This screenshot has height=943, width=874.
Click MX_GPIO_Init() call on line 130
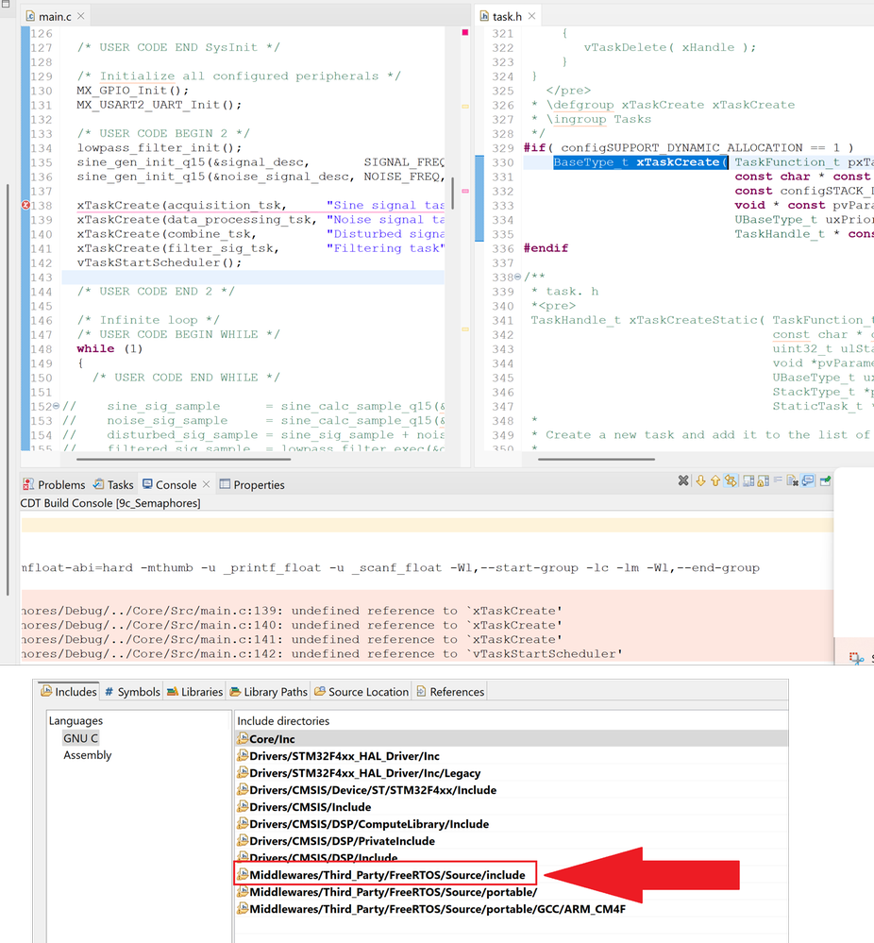tap(132, 91)
